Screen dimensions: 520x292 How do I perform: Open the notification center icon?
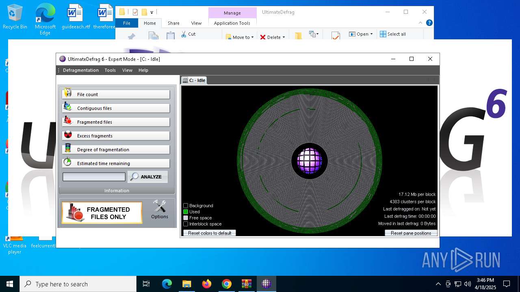(507, 284)
